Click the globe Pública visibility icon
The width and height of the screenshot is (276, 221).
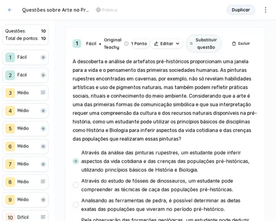pos(98,10)
